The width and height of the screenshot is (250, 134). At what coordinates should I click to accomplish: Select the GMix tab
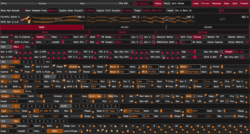pos(29,47)
